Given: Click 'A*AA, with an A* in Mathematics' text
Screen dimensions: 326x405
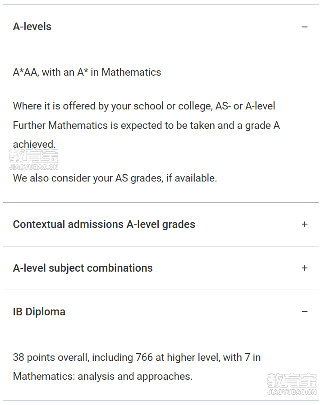Looking at the screenshot, I should (87, 73).
